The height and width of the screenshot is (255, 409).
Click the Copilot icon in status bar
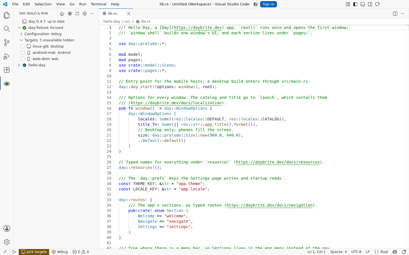coord(395,252)
